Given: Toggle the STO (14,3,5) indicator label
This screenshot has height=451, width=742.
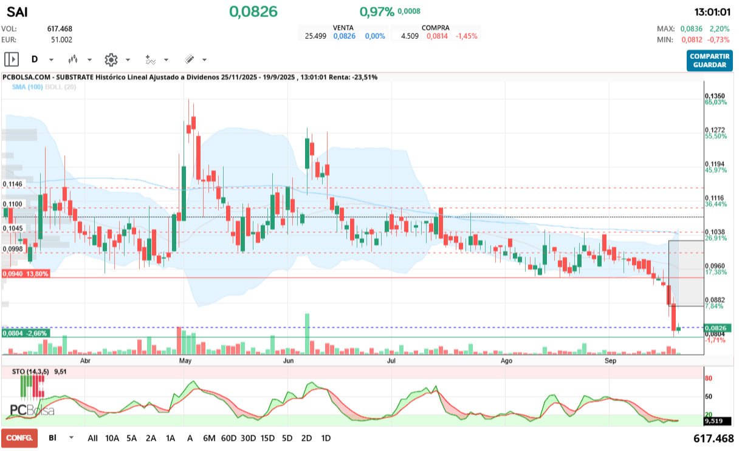Looking at the screenshot, I should (x=31, y=371).
